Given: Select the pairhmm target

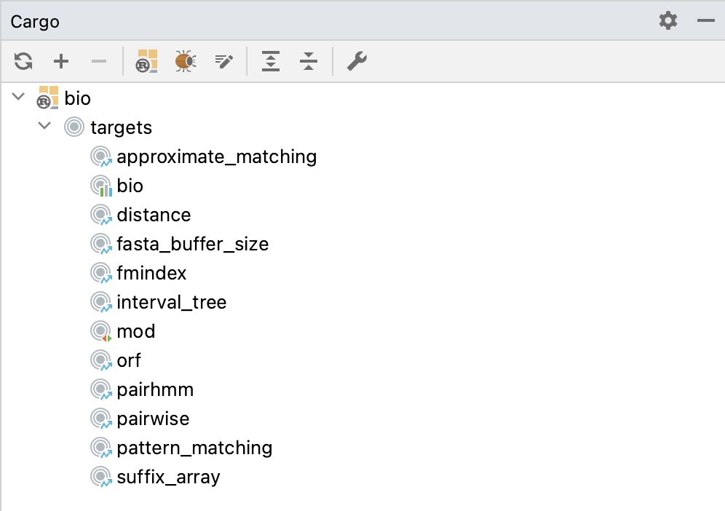Looking at the screenshot, I should 154,389.
